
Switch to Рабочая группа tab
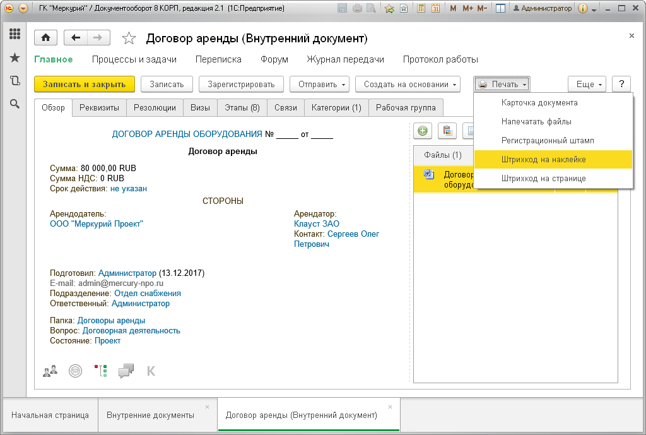[x=406, y=107]
